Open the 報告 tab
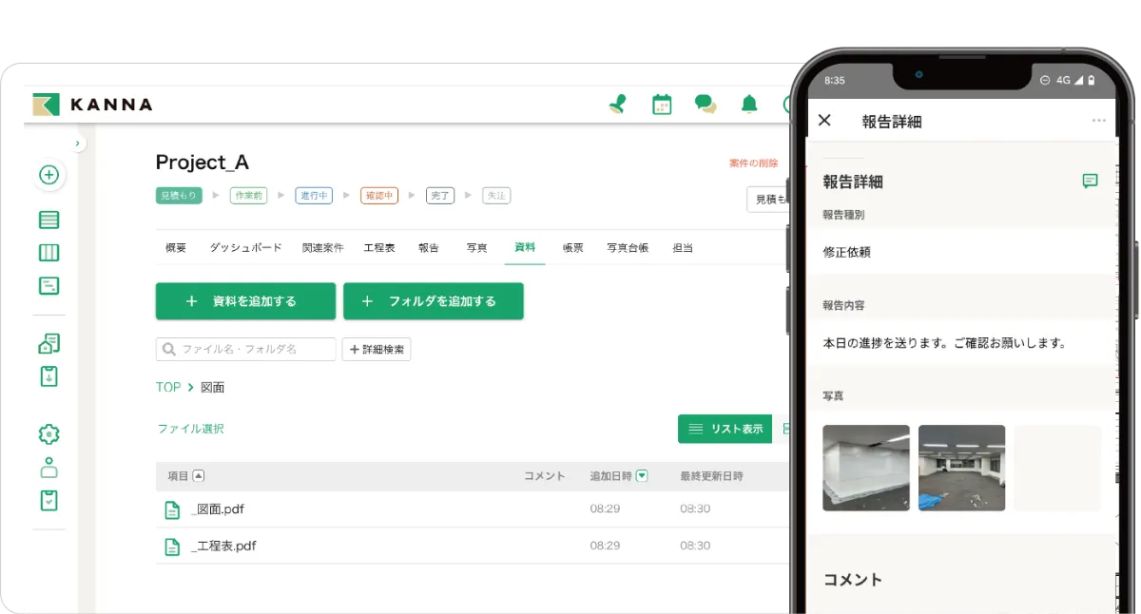1141x614 pixels. [x=429, y=247]
